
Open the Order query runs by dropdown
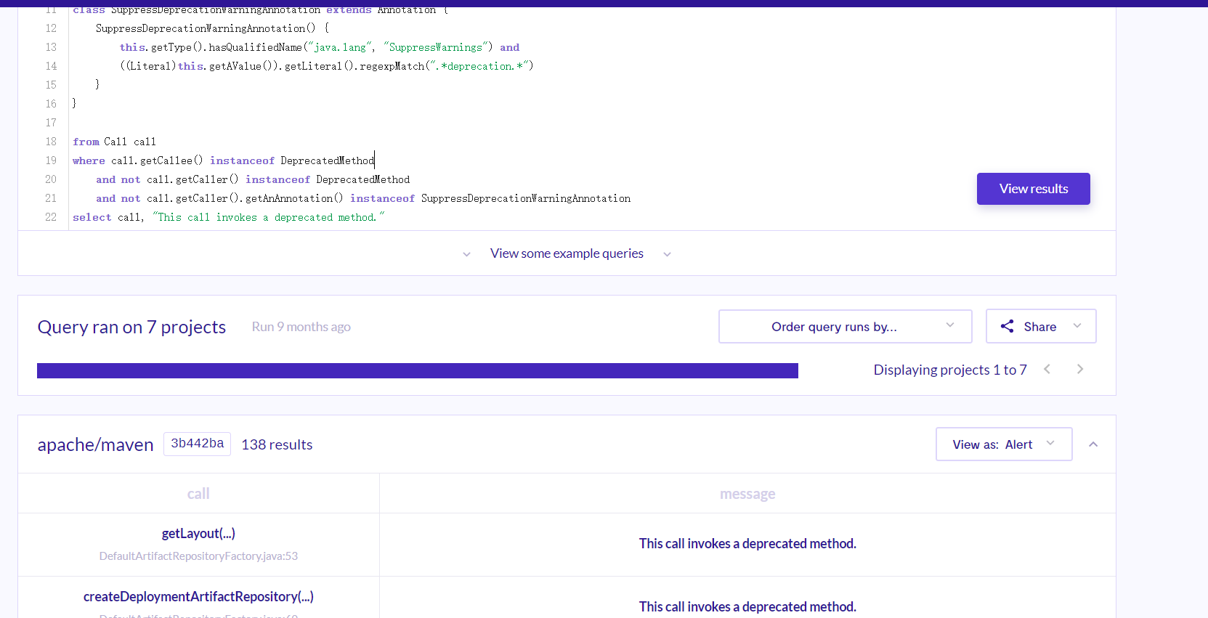pyautogui.click(x=845, y=326)
